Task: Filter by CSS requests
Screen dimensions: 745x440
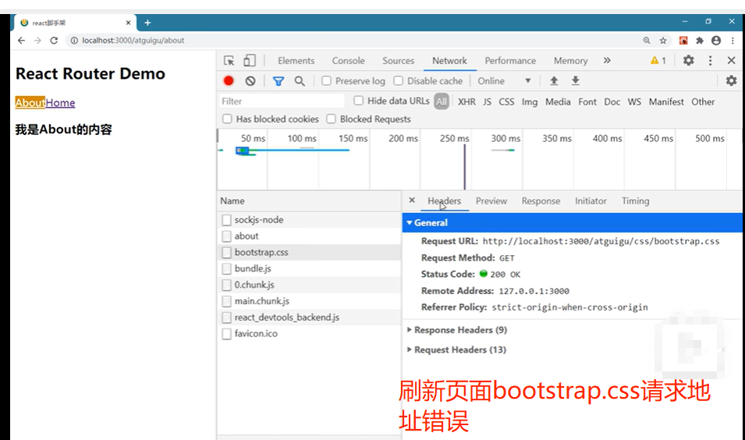Action: click(506, 101)
